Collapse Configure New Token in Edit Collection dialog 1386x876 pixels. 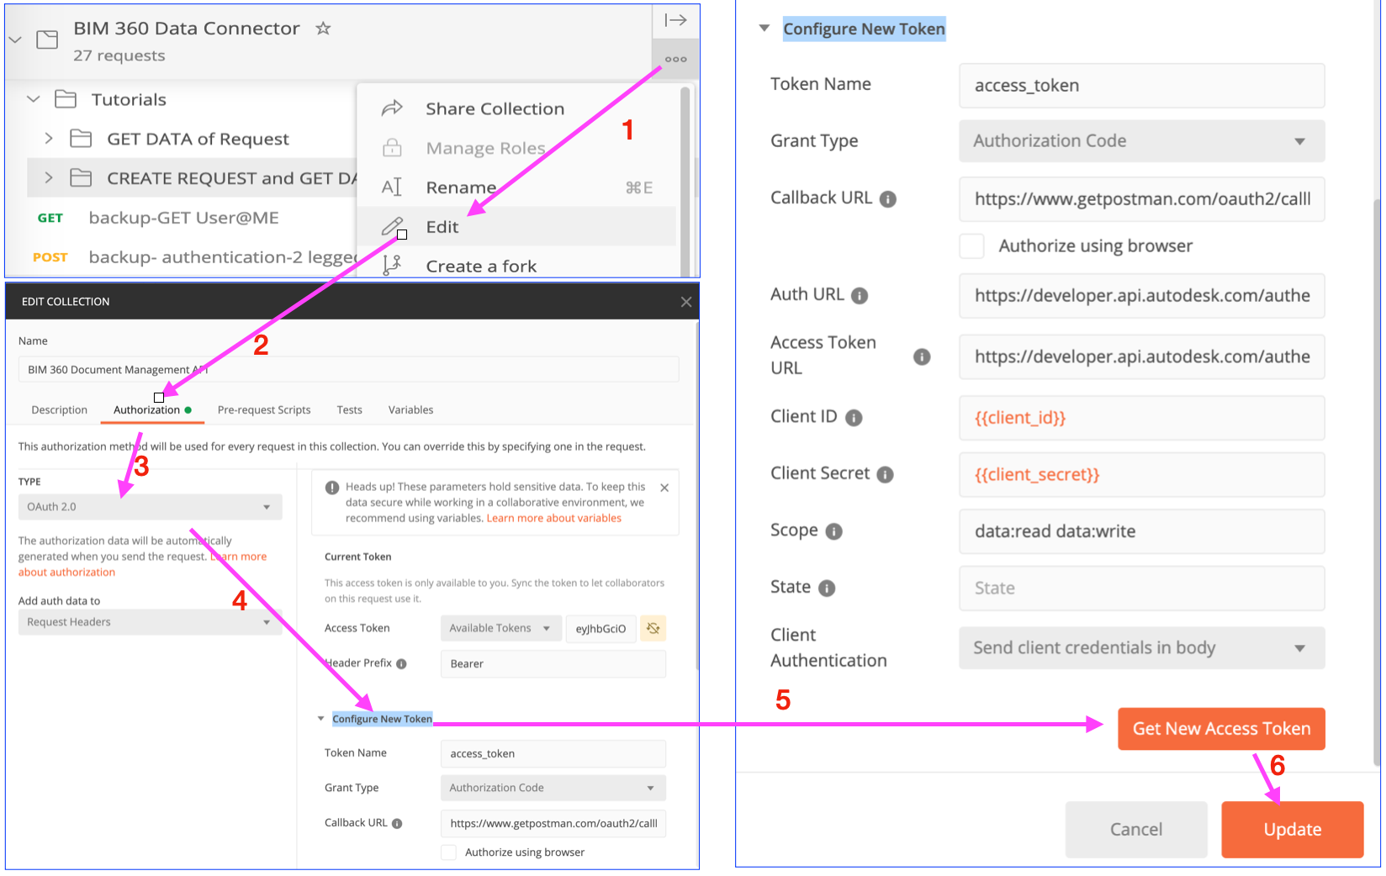pos(320,719)
